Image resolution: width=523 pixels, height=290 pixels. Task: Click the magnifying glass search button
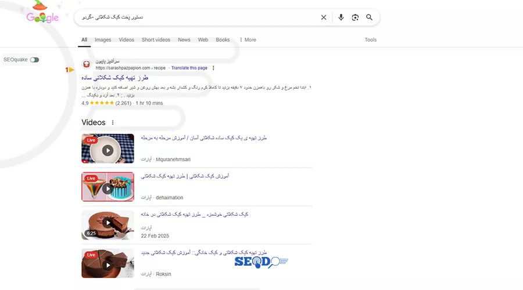[x=369, y=17]
